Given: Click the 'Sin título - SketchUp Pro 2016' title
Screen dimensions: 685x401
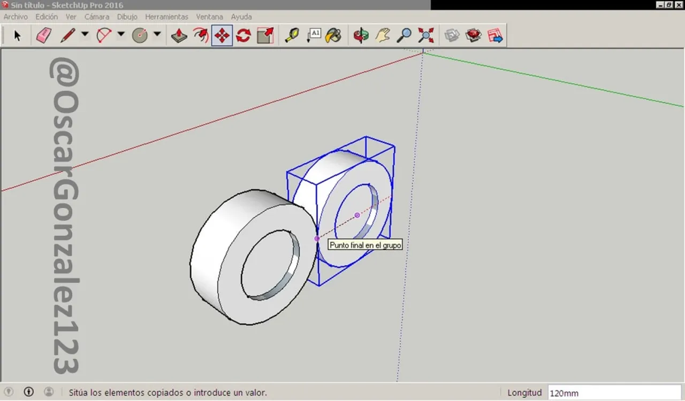Looking at the screenshot, I should 67,5.
